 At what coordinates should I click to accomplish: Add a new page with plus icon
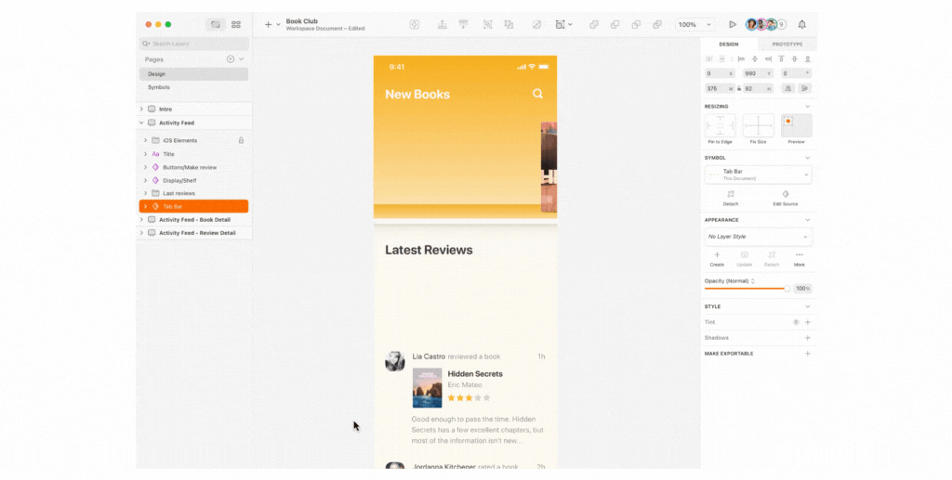[231, 58]
